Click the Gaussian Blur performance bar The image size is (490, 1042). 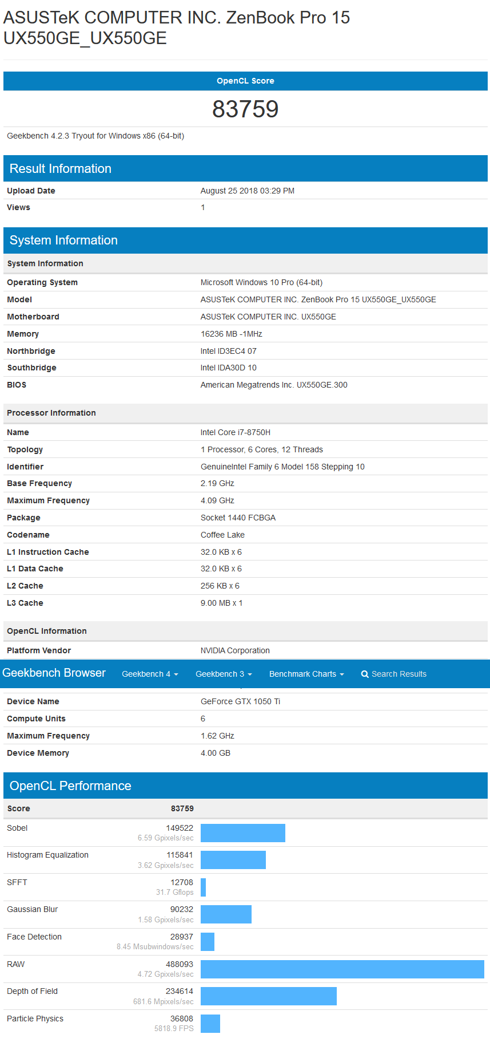pyautogui.click(x=226, y=914)
